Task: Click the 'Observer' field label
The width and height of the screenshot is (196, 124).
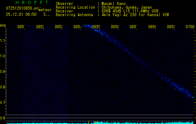Action: [65, 4]
